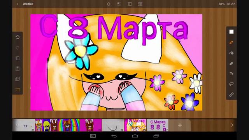Redo the undone action
Image resolution: width=249 pixels, height=140 pixels.
pyautogui.click(x=18, y=47)
